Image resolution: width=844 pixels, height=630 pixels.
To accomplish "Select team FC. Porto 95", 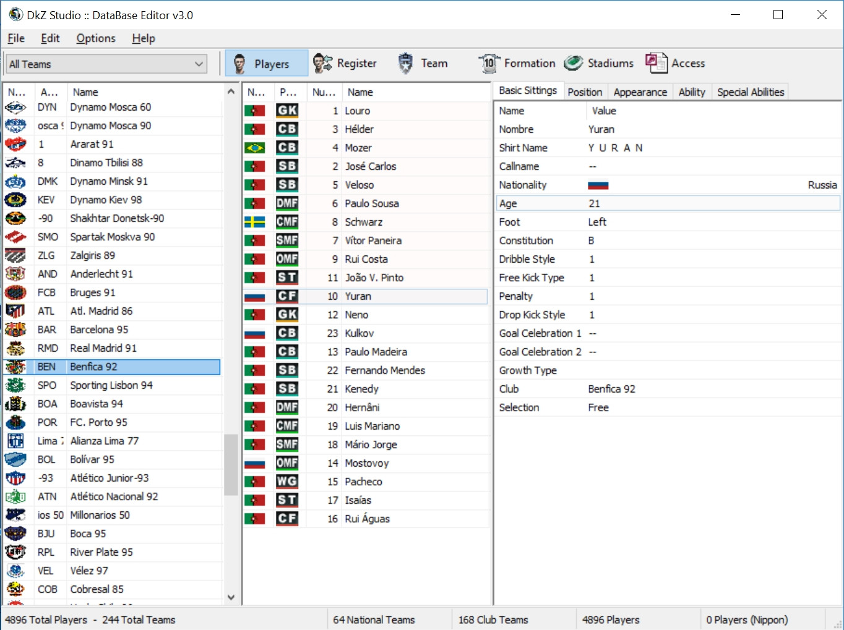I will pos(98,422).
